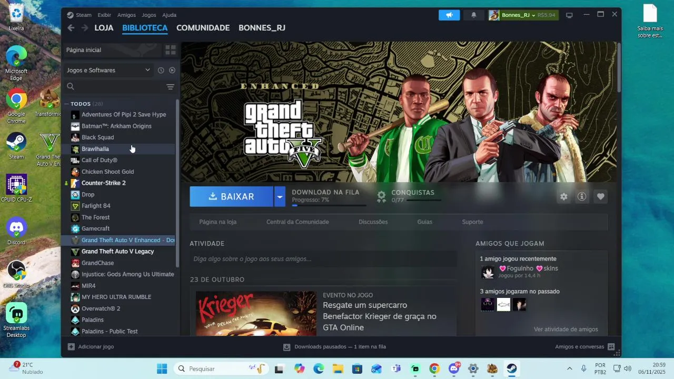This screenshot has height=379, width=674.
Task: Open File Explorer from taskbar
Action: pos(338,368)
